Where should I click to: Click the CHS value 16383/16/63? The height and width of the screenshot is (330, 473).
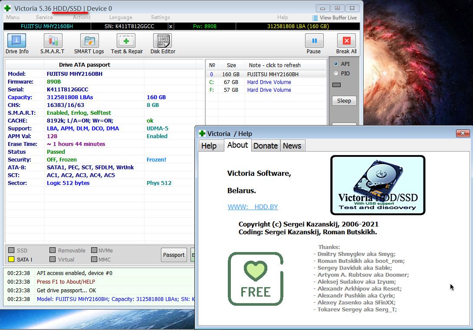point(66,105)
